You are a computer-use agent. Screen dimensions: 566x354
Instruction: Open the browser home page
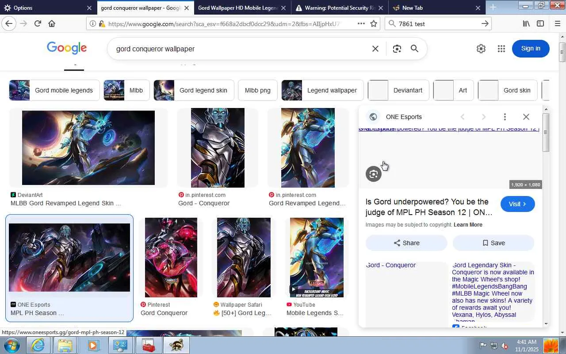(52, 24)
